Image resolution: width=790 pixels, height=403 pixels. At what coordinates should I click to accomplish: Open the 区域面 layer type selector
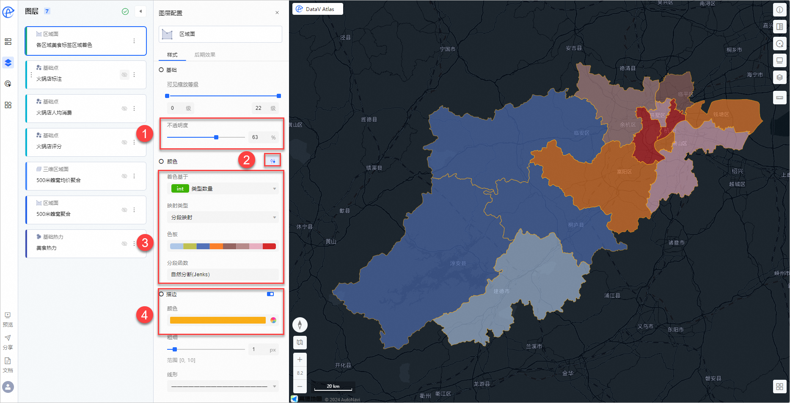pyautogui.click(x=220, y=34)
